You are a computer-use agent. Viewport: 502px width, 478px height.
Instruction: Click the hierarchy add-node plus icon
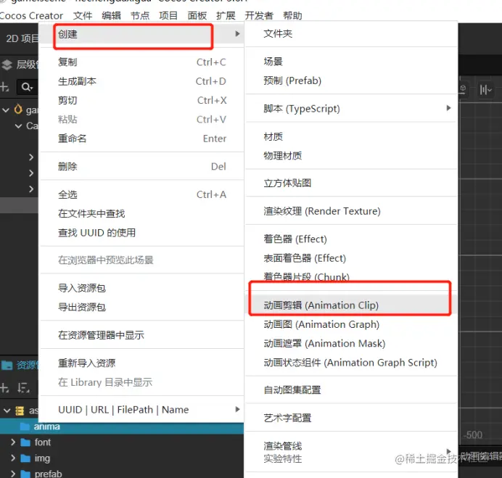(4, 87)
